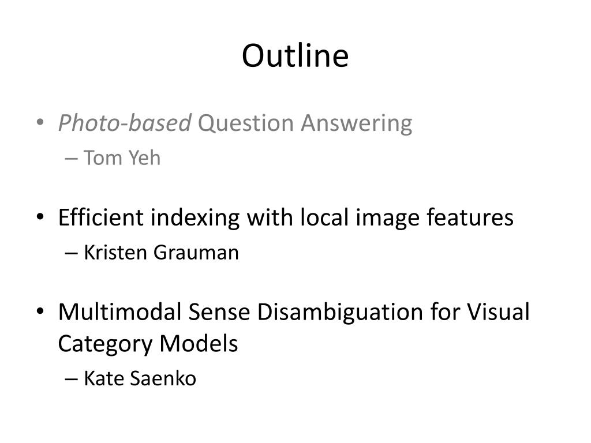Click the Outline slide title
Screen dimensions: 591x443
(x=295, y=55)
